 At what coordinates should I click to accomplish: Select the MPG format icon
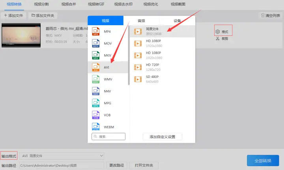95,103
